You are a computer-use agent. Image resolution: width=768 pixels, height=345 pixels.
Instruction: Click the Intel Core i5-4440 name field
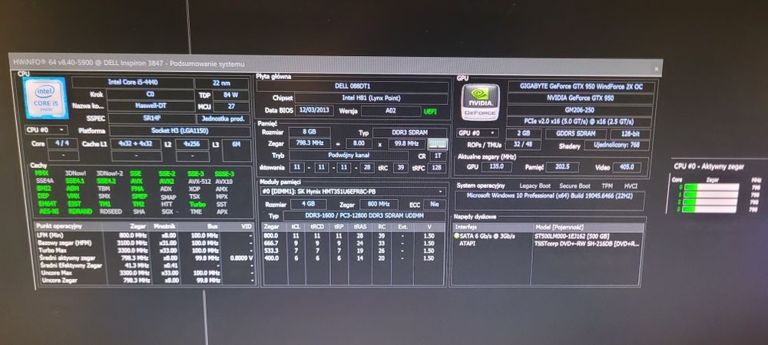pos(133,83)
